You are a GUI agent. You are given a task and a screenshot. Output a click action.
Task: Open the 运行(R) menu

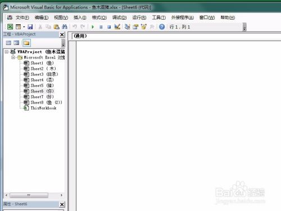click(x=139, y=17)
